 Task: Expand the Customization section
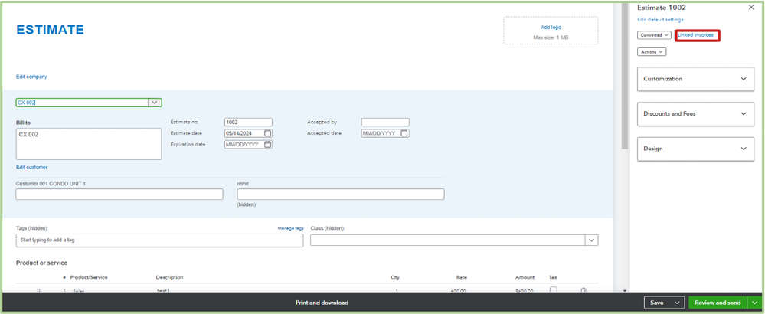(695, 79)
